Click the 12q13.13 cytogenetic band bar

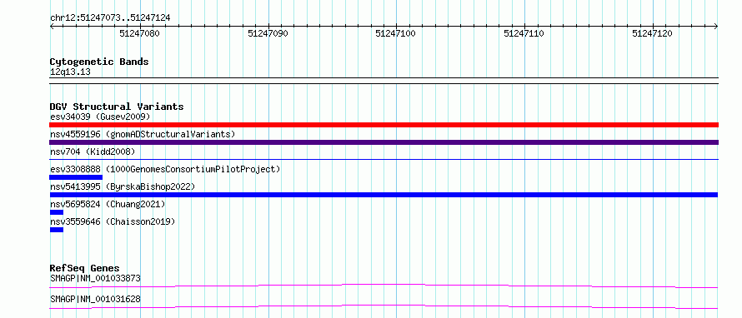pos(384,81)
